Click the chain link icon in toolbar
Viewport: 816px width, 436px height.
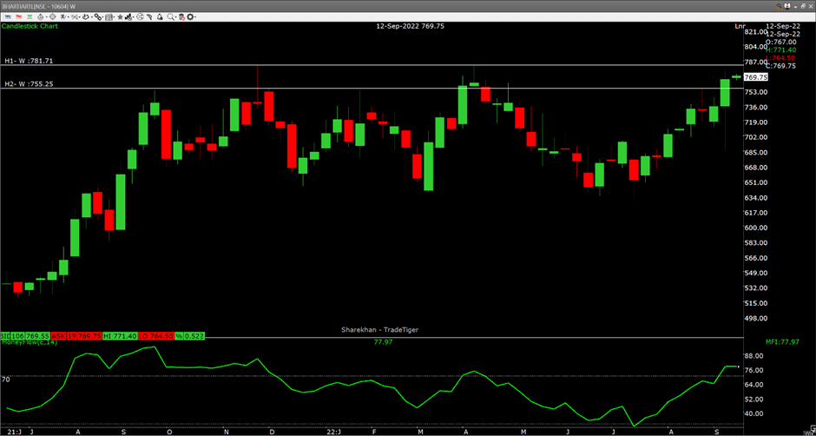point(97,17)
